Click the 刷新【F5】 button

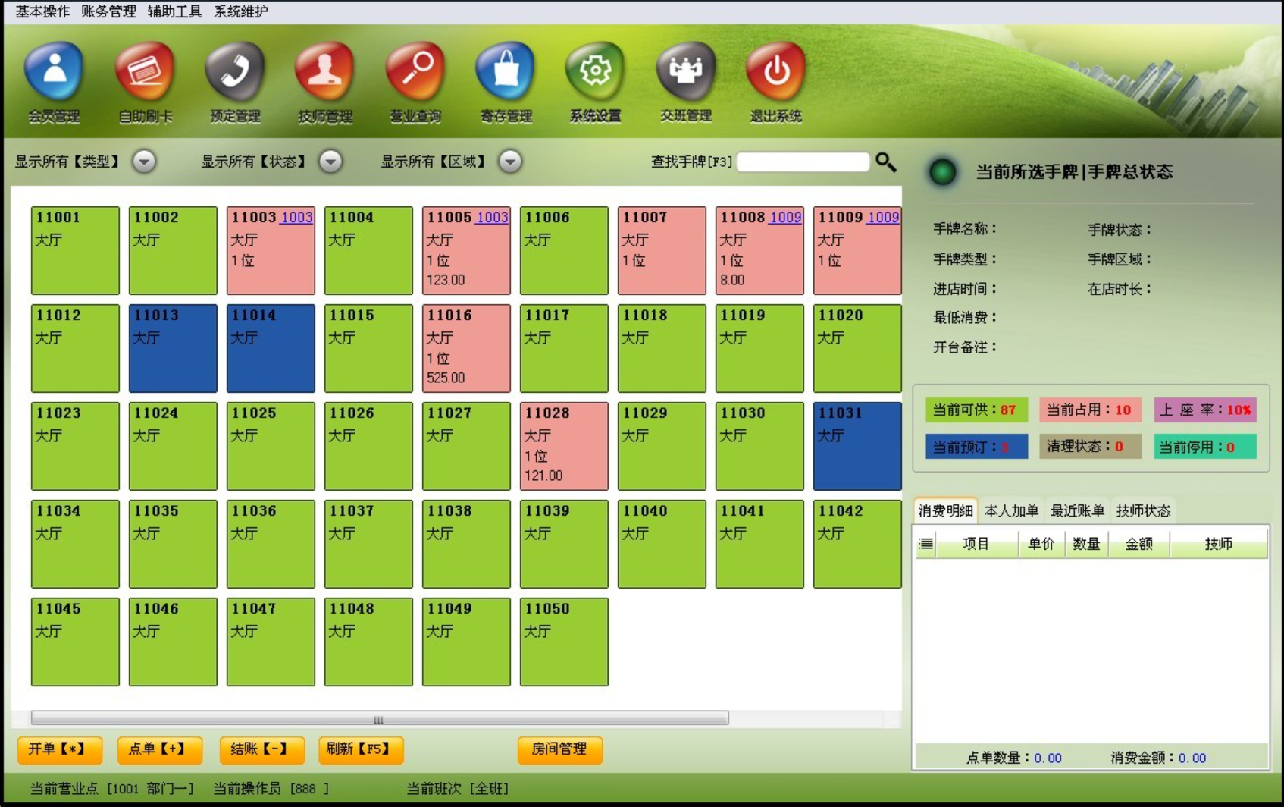[x=362, y=749]
